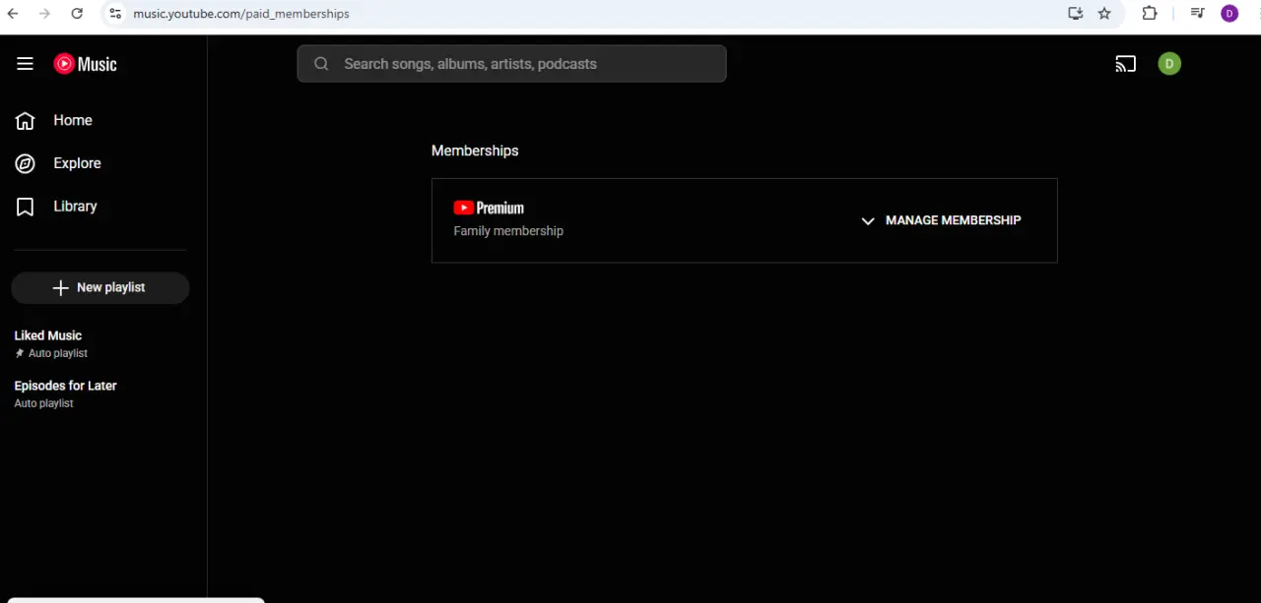Bookmark this page with star icon
Screen dimensions: 1261x603
1104,14
